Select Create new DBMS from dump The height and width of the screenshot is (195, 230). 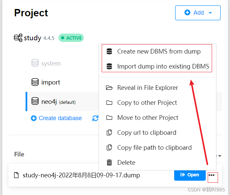click(159, 52)
